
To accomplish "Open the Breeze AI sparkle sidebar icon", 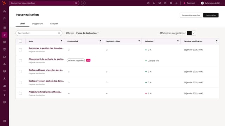I will 5,95.
